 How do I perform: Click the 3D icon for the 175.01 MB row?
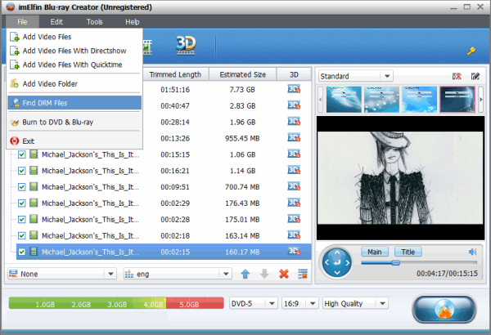(294, 219)
